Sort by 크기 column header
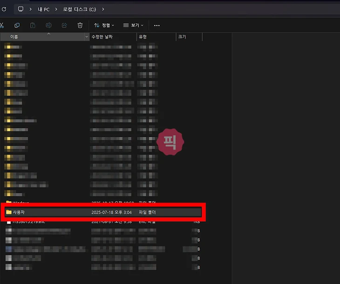340x284 pixels. point(189,37)
